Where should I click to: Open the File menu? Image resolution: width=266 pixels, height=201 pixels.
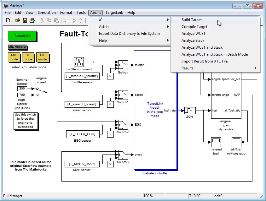click(x=8, y=13)
